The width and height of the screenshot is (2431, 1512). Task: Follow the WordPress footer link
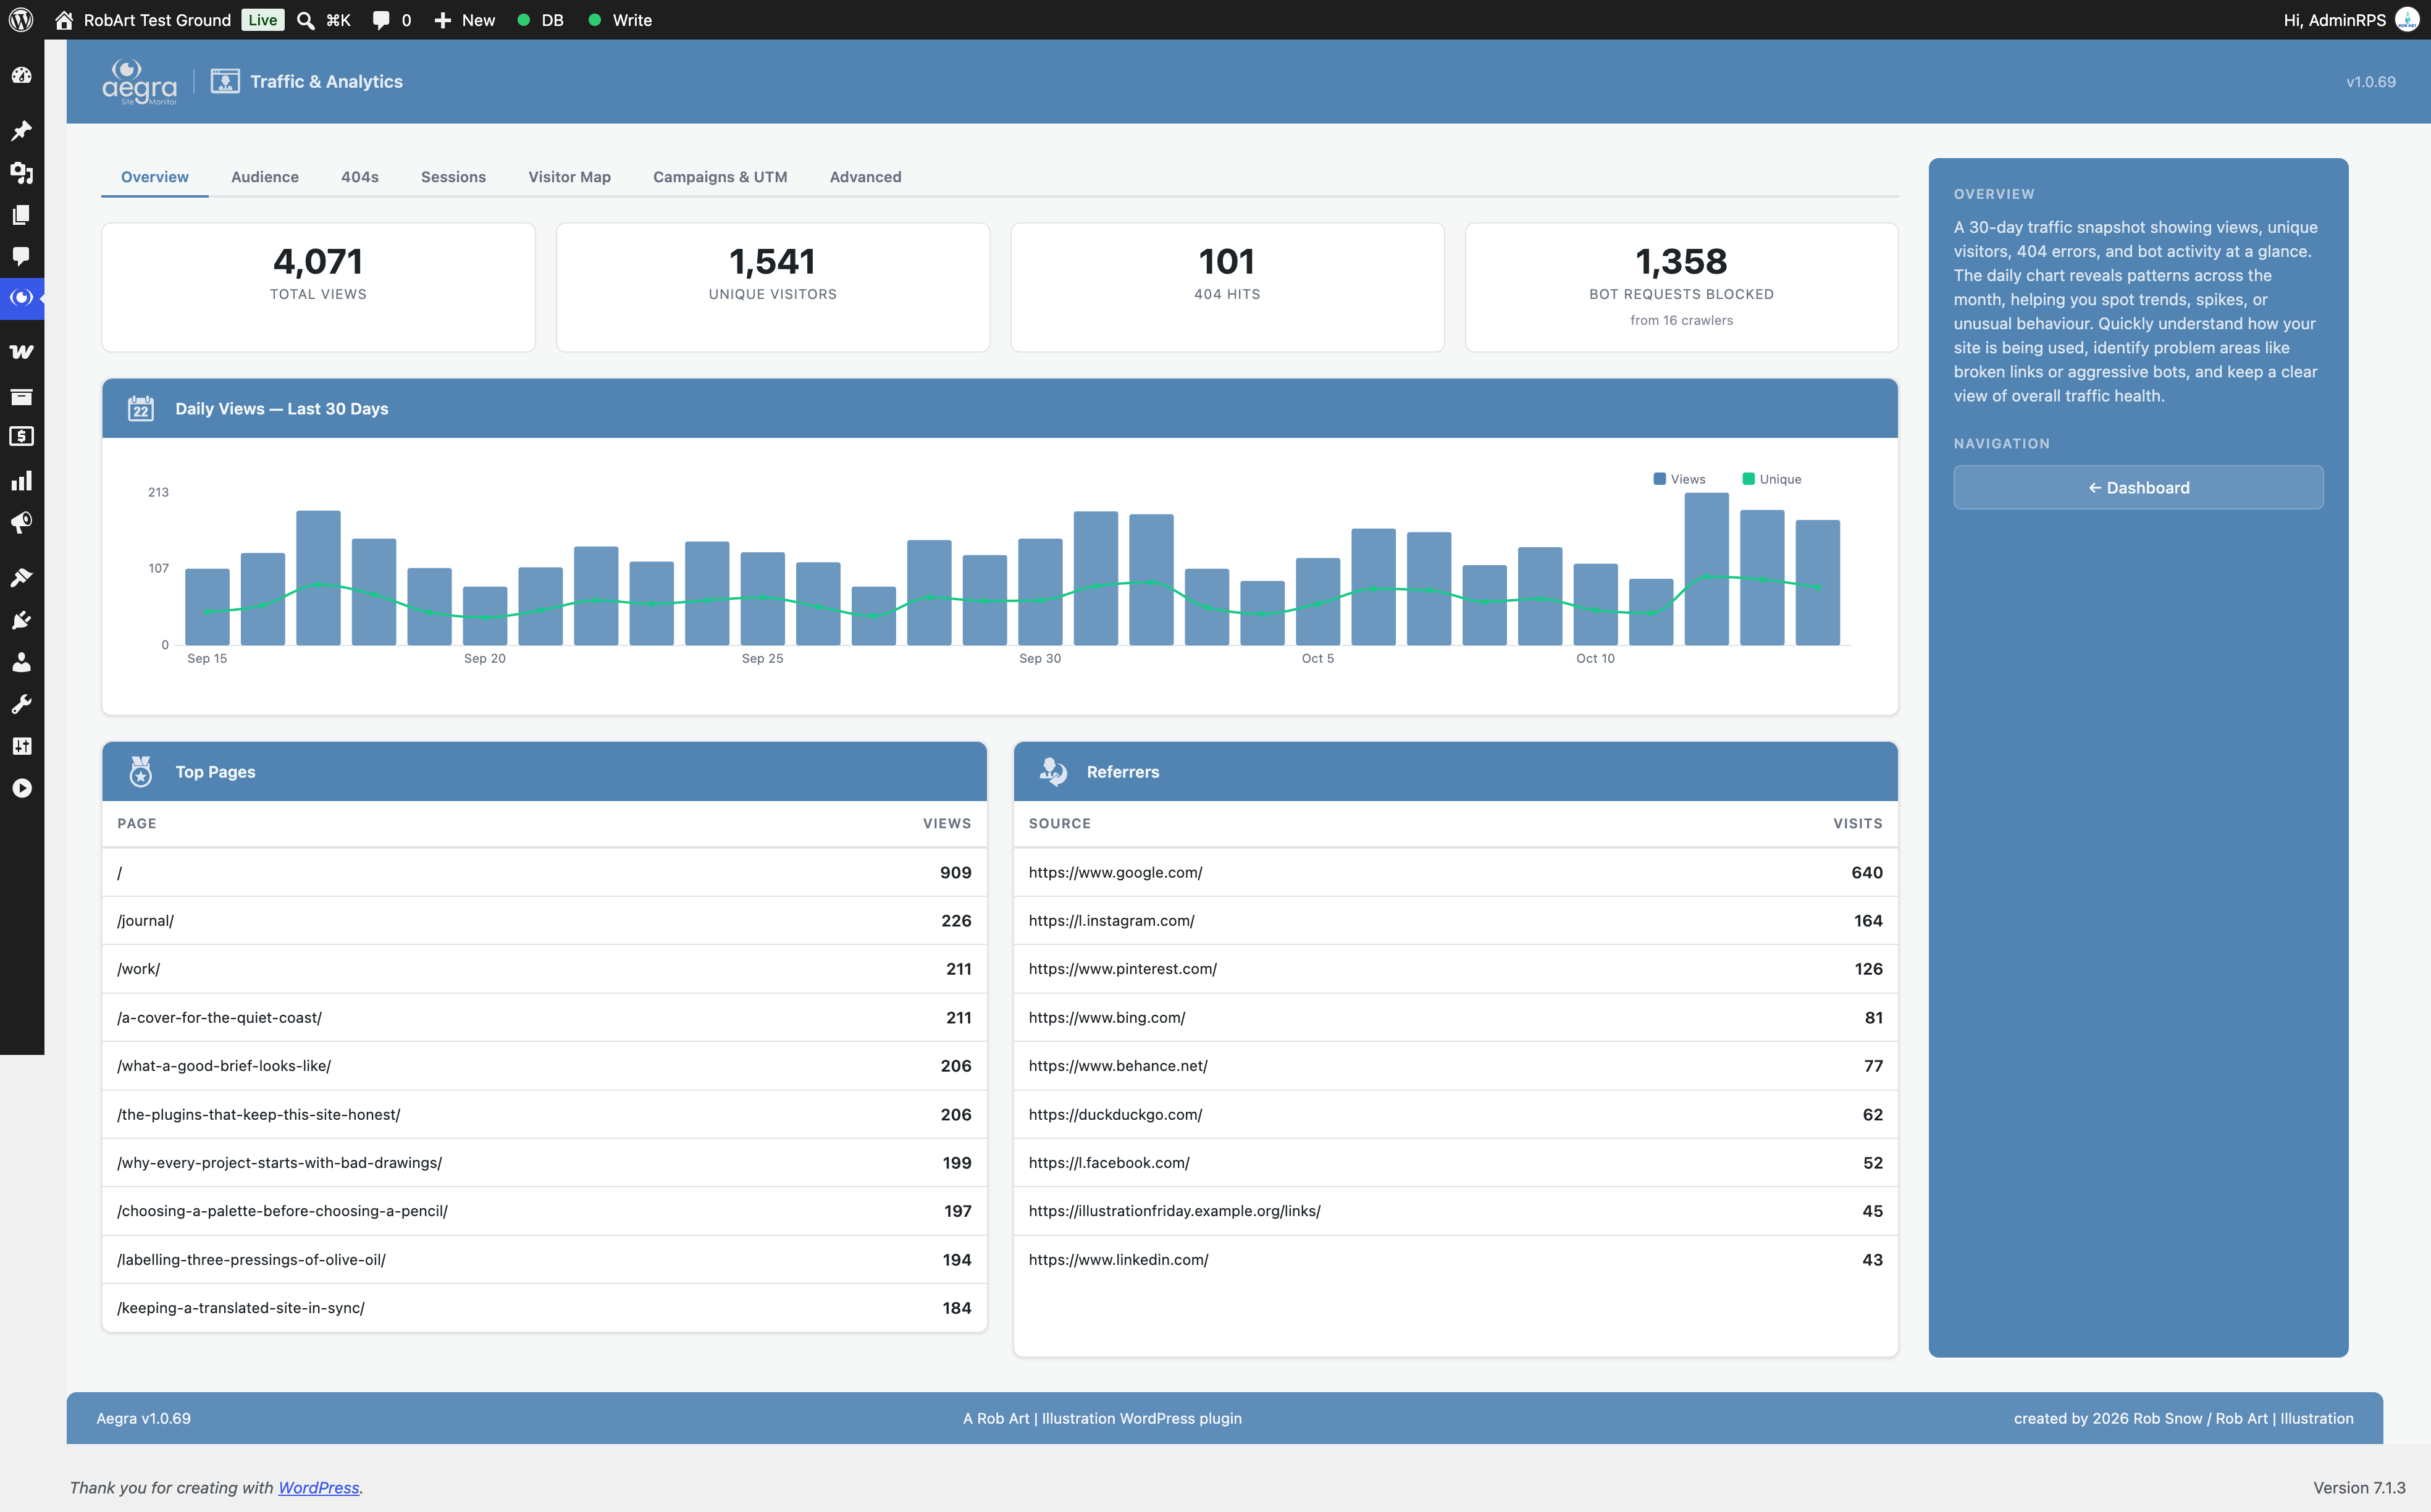point(318,1488)
